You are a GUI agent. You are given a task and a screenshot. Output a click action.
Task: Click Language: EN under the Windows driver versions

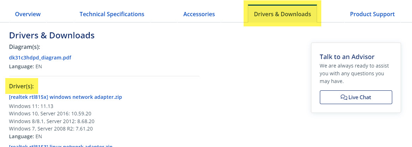[25, 136]
